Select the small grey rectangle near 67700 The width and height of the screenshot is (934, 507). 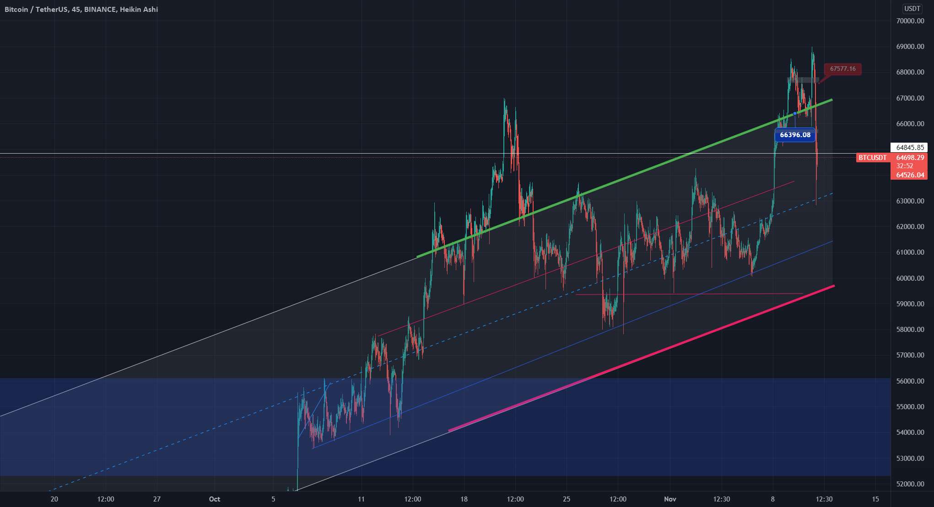coord(803,80)
